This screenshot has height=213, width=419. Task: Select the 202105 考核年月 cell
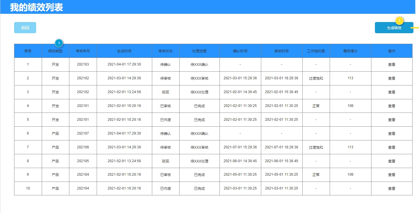pyautogui.click(x=83, y=161)
